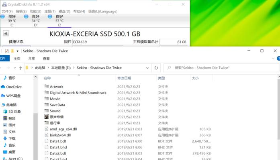The width and height of the screenshot is (280, 160).
Task: Switch to the 查看 ribbon tab
Action: pyautogui.click(x=46, y=58)
